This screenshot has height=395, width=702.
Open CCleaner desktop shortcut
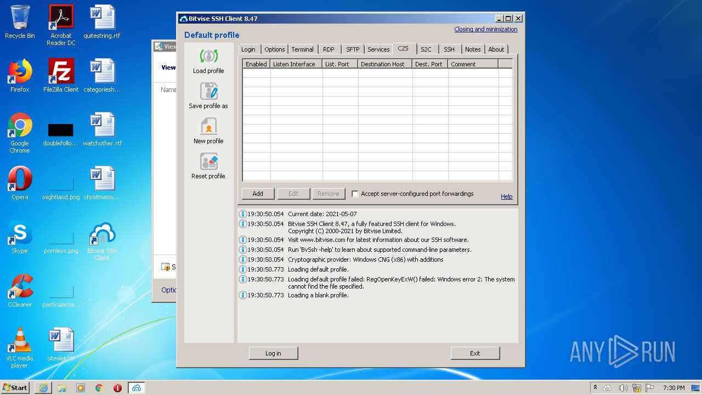tap(20, 291)
